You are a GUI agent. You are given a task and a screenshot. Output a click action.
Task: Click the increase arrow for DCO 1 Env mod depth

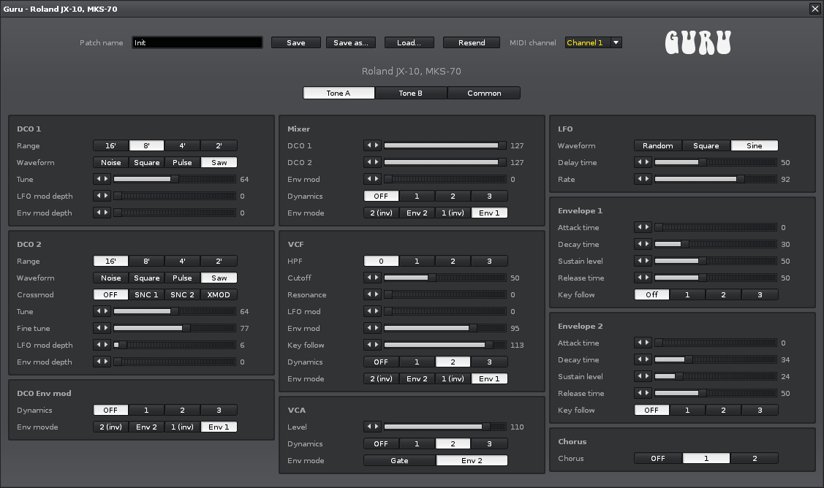click(x=106, y=213)
